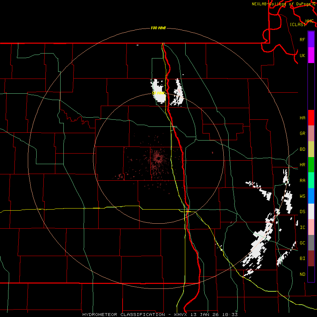Click the BD yellow legend swatch

[311, 149]
